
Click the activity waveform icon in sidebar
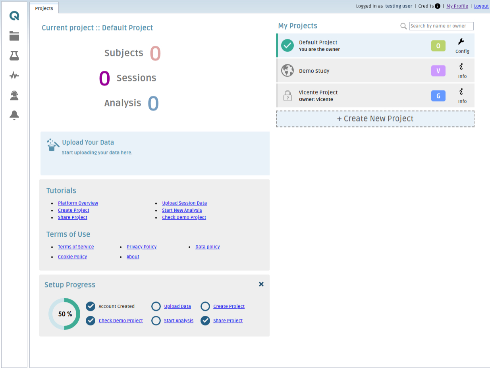click(x=14, y=75)
